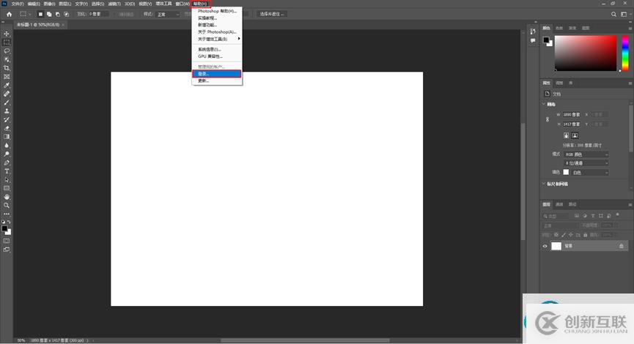
Task: Select the Gradient tool
Action: coord(7,137)
